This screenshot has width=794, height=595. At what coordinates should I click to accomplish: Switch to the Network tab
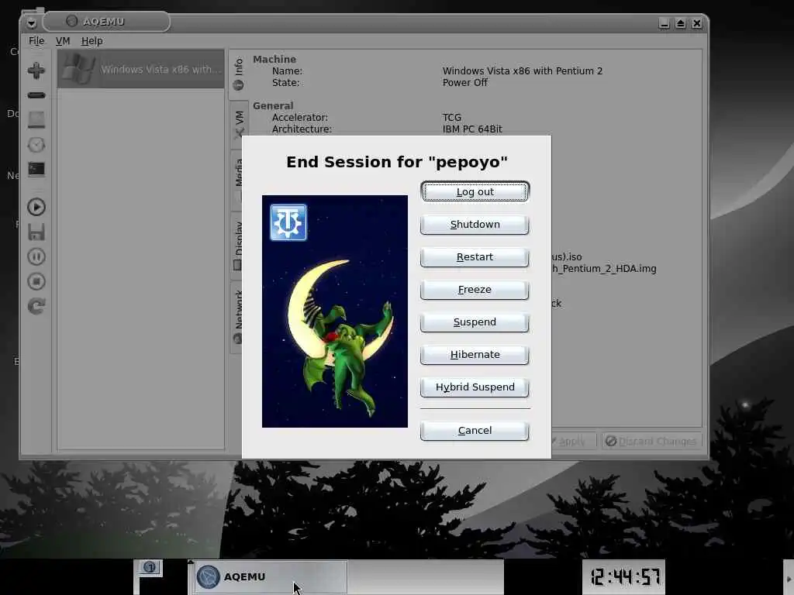coord(238,317)
